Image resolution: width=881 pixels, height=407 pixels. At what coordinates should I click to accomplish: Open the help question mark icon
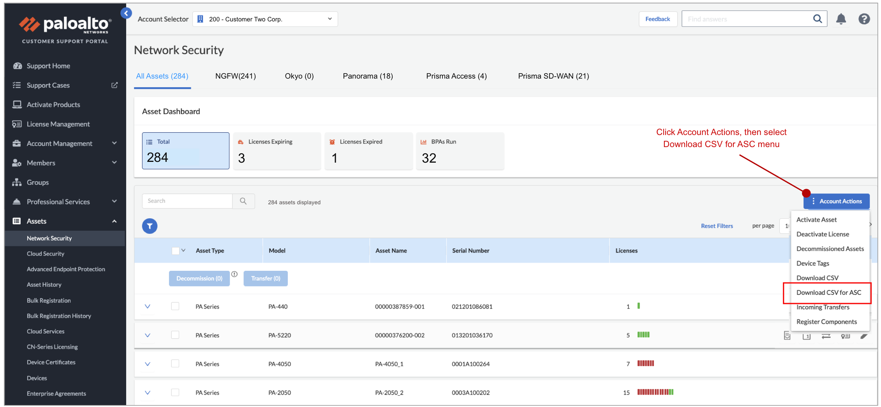click(x=864, y=19)
